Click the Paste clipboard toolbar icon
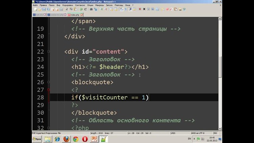The image size is (254, 143). pyautogui.click(x=75, y=9)
